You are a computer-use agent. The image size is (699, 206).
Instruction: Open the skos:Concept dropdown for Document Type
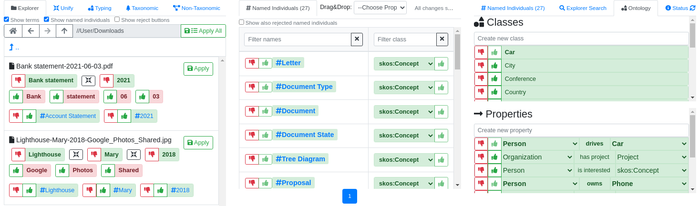pos(404,88)
